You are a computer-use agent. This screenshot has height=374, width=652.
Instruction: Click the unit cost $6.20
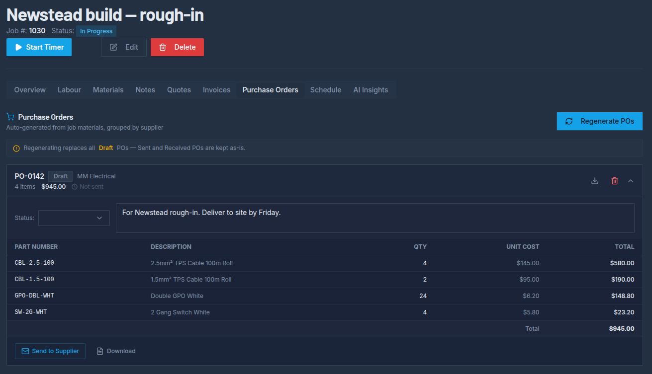click(x=531, y=296)
